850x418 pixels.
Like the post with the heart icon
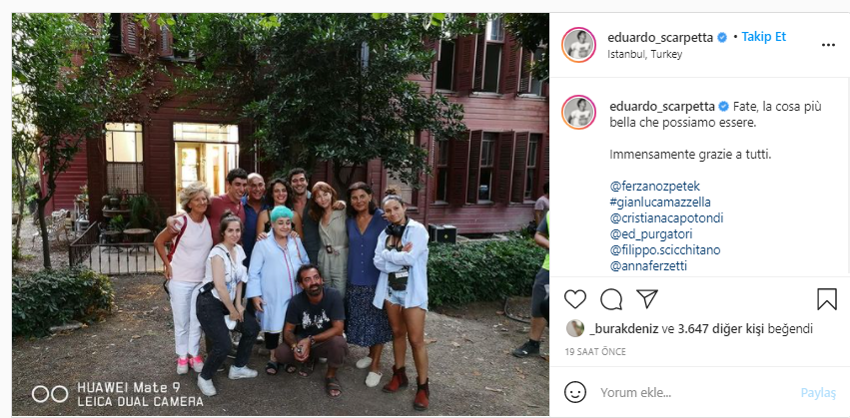pos(574,299)
